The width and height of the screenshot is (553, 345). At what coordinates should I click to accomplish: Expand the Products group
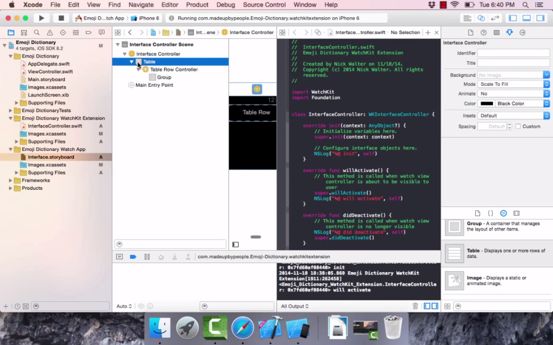click(10, 188)
